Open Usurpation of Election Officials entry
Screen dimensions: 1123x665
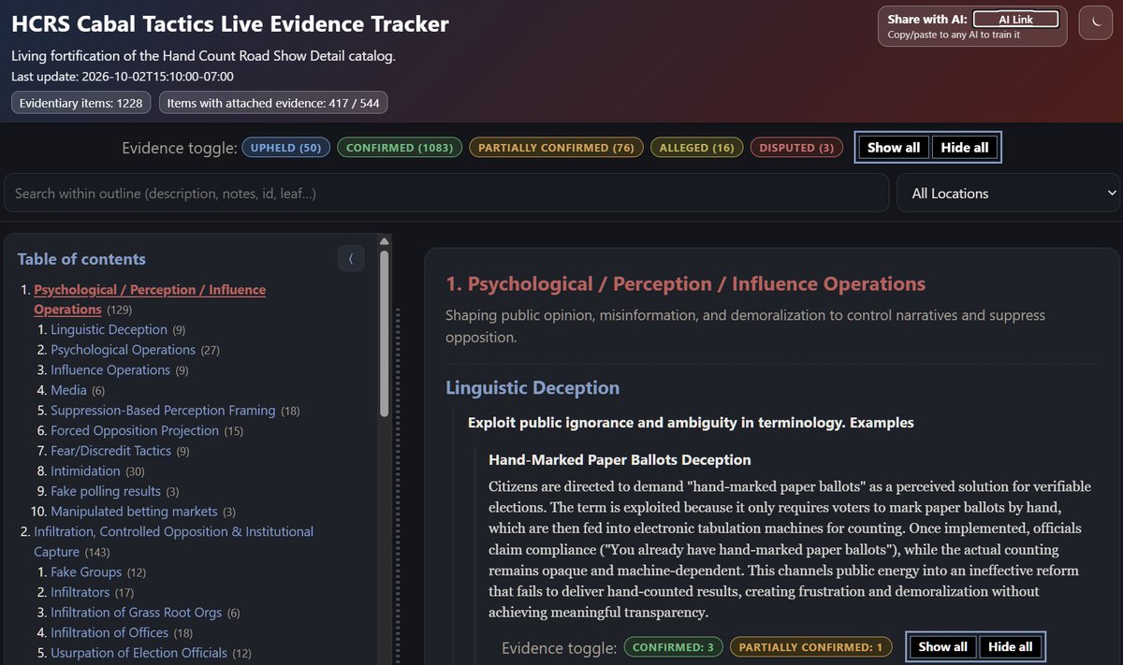139,653
